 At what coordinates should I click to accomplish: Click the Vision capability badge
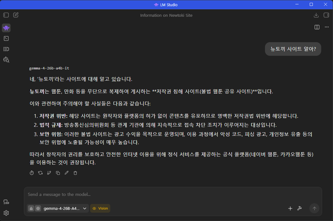(100, 209)
